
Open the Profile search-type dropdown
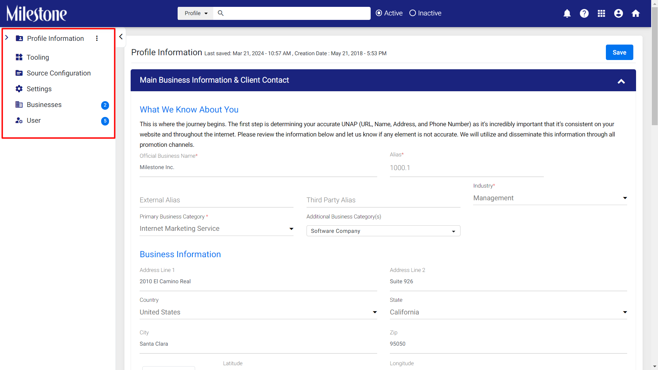coord(196,13)
